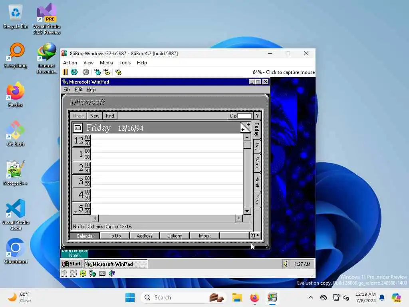The width and height of the screenshot is (409, 307).
Task: Click the Find button in WinPad
Action: coord(110,116)
